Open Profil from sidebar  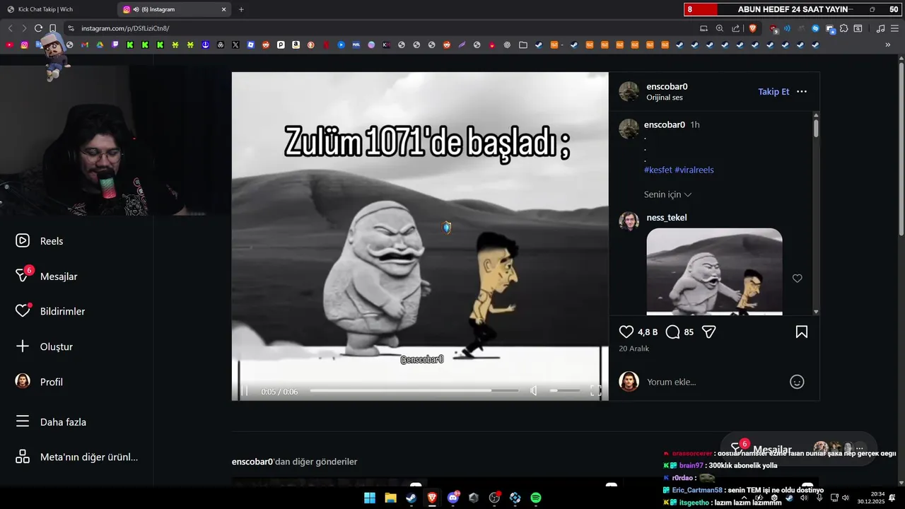tap(39, 382)
